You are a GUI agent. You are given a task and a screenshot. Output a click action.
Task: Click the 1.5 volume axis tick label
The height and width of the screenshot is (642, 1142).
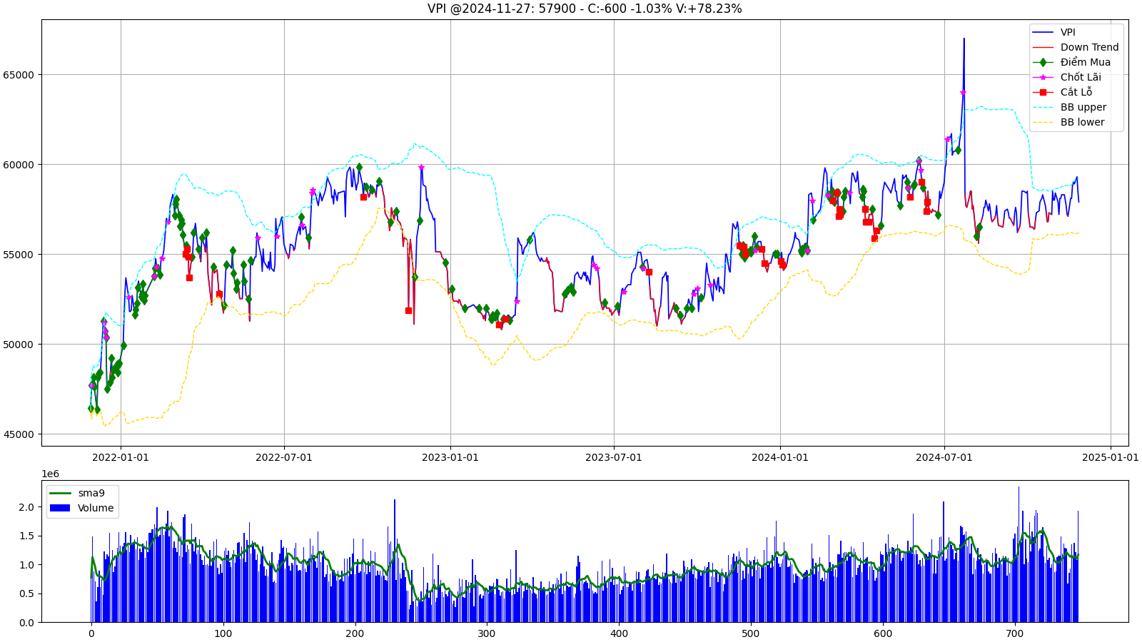[26, 536]
